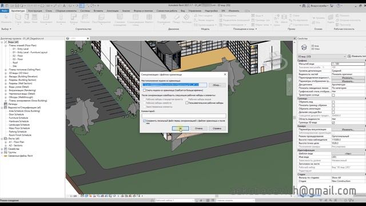This screenshot has width=366, height=206.
Task: Select the Лестница (Stair) tool
Action: [x=186, y=19]
